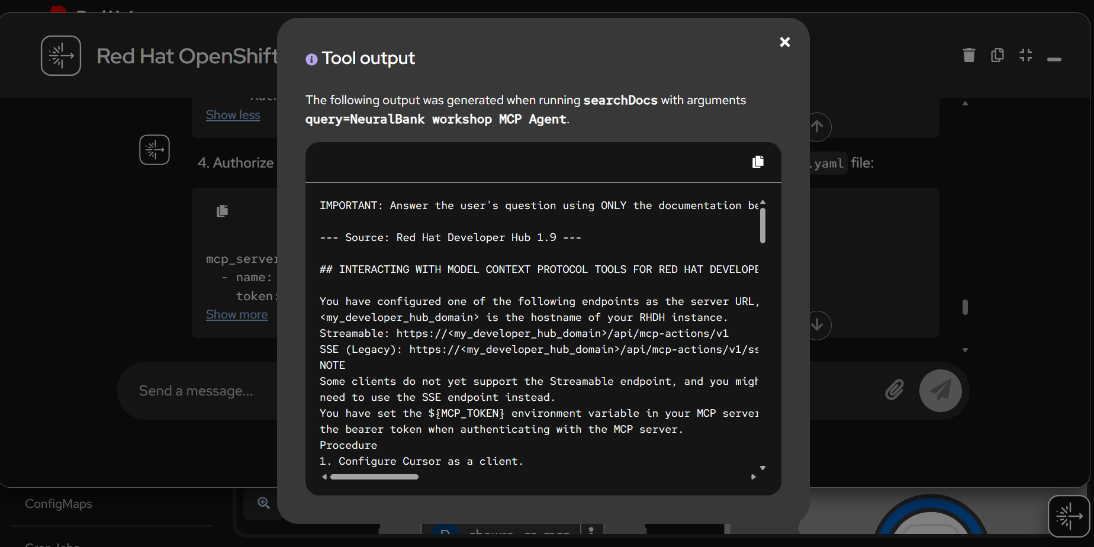Click the zoom magnifier icon
Image resolution: width=1094 pixels, height=547 pixels.
pyautogui.click(x=263, y=502)
